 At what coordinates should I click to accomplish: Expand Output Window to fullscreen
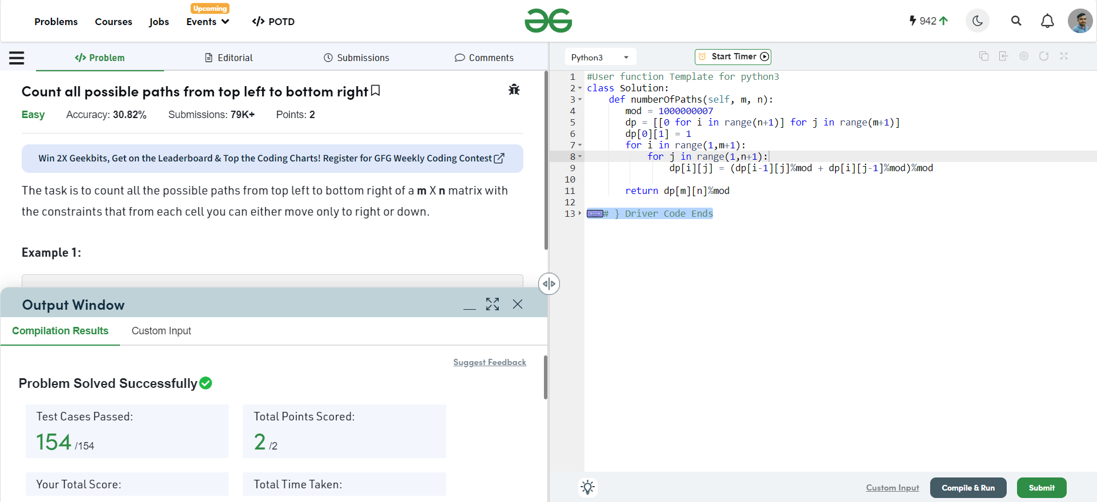[493, 304]
